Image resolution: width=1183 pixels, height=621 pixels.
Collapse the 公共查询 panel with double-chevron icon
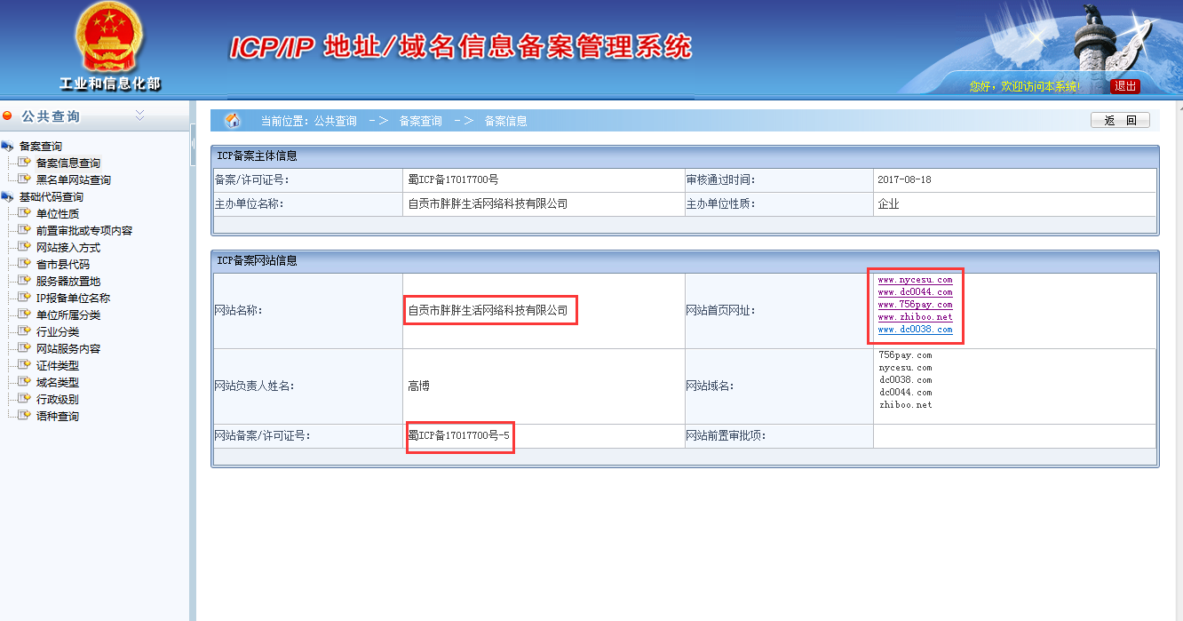tap(139, 115)
